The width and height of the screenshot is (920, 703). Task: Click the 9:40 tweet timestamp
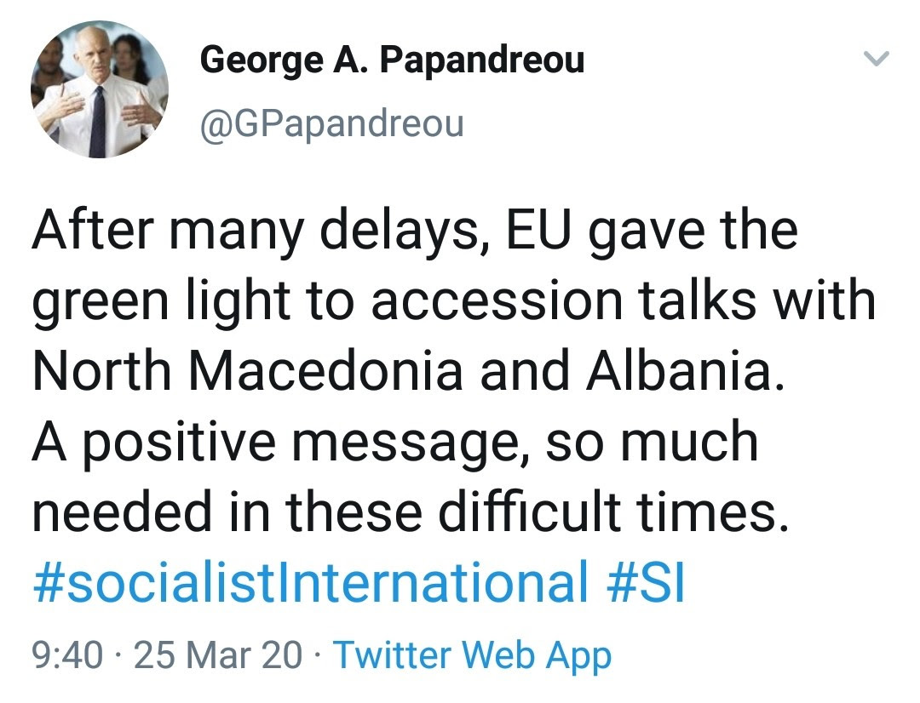tap(67, 655)
